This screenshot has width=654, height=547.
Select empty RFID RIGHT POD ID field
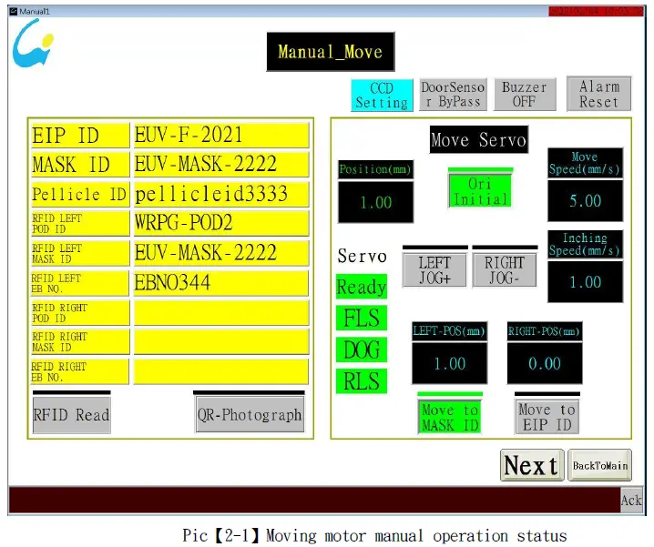(221, 313)
